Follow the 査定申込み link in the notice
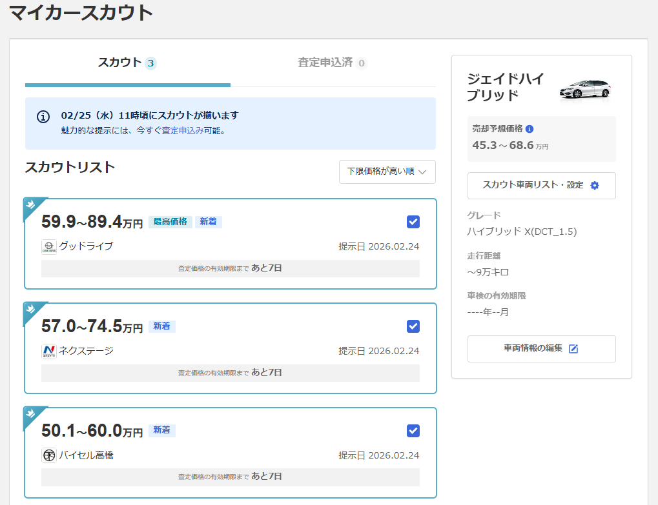 pyautogui.click(x=182, y=130)
